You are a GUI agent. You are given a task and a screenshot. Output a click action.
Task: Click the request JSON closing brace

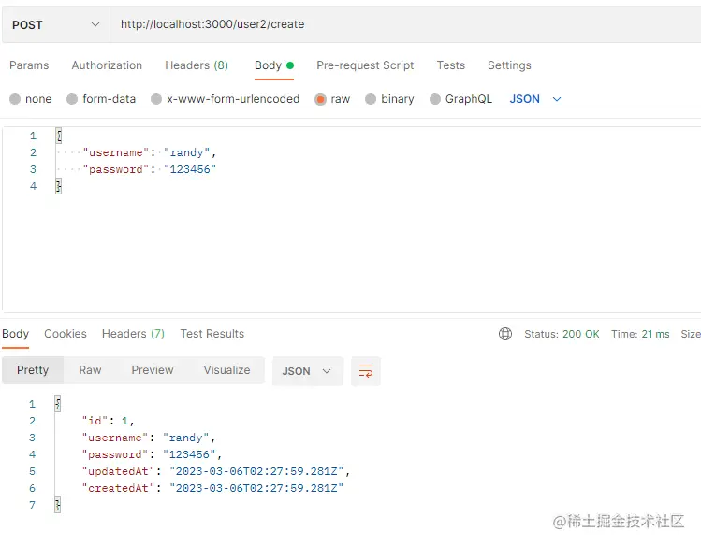pos(59,186)
